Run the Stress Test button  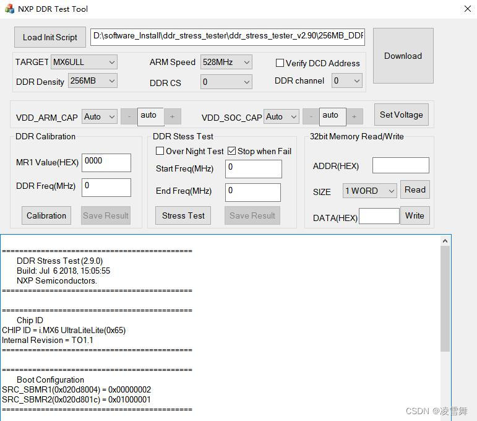(x=183, y=215)
